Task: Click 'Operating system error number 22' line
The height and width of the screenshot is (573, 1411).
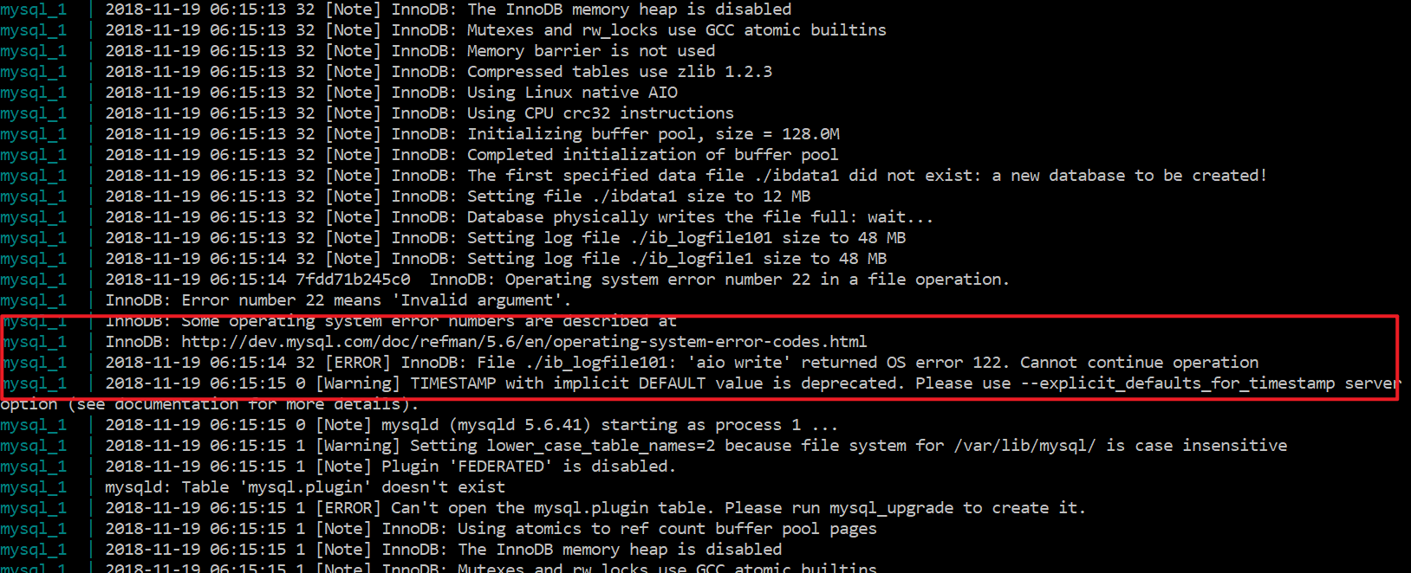Action: tap(557, 280)
